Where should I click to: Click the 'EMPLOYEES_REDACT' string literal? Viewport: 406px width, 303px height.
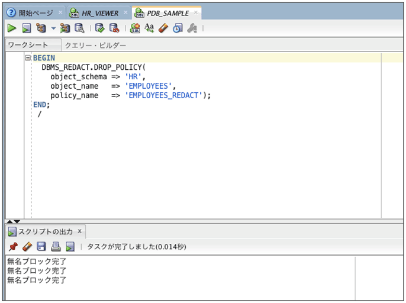pos(163,95)
